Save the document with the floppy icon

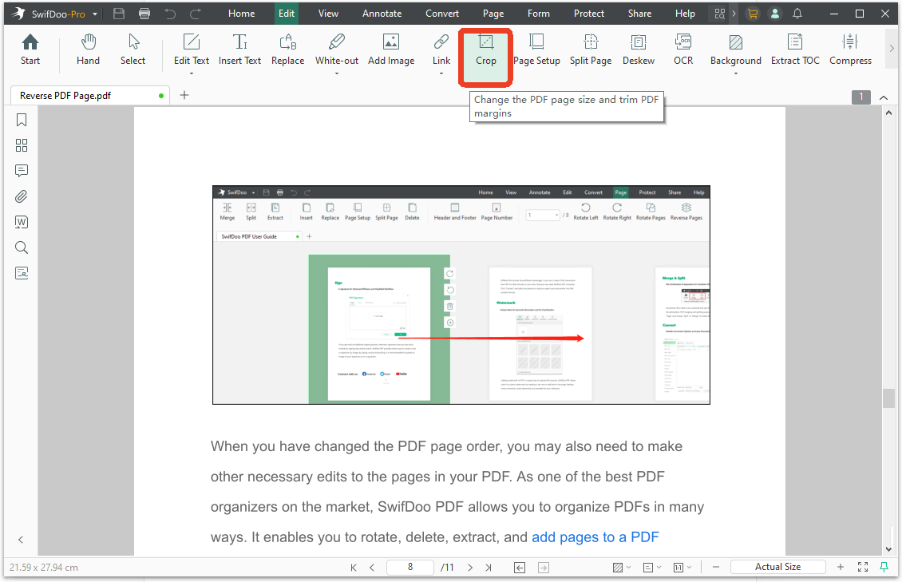[119, 14]
